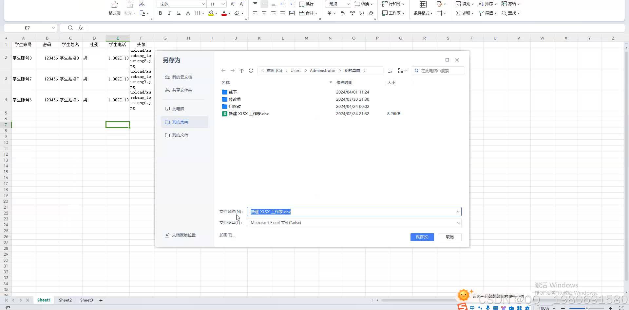Click the 剪切 scissors cut icon

tap(142, 4)
